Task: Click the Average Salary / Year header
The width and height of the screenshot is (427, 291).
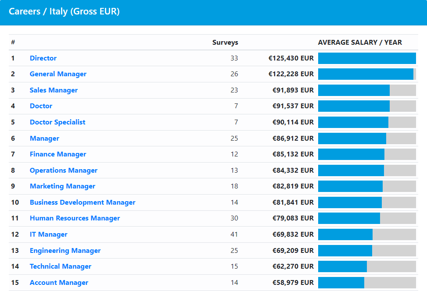Action: (360, 43)
